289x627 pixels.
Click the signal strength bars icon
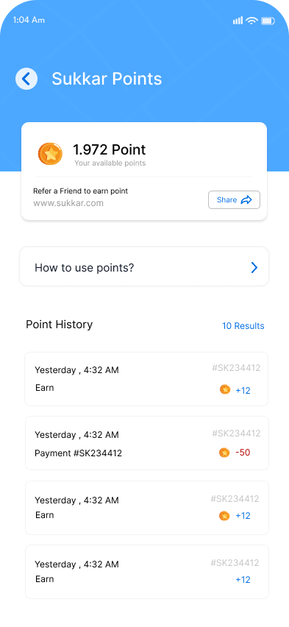238,21
